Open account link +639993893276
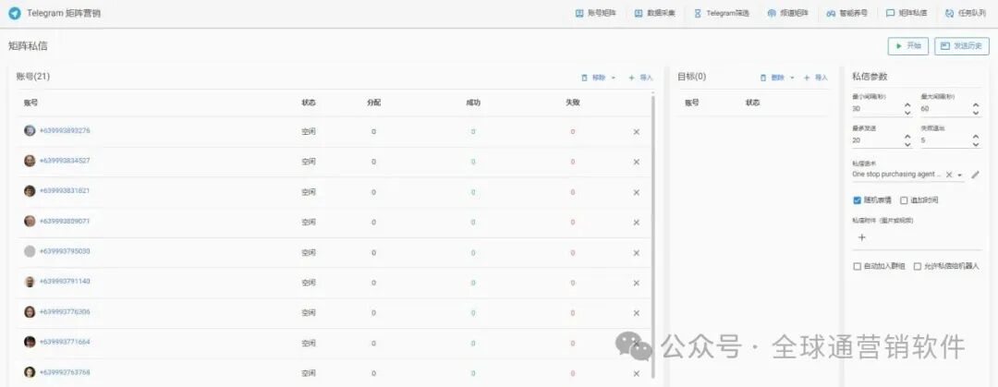The height and width of the screenshot is (387, 998). point(65,130)
